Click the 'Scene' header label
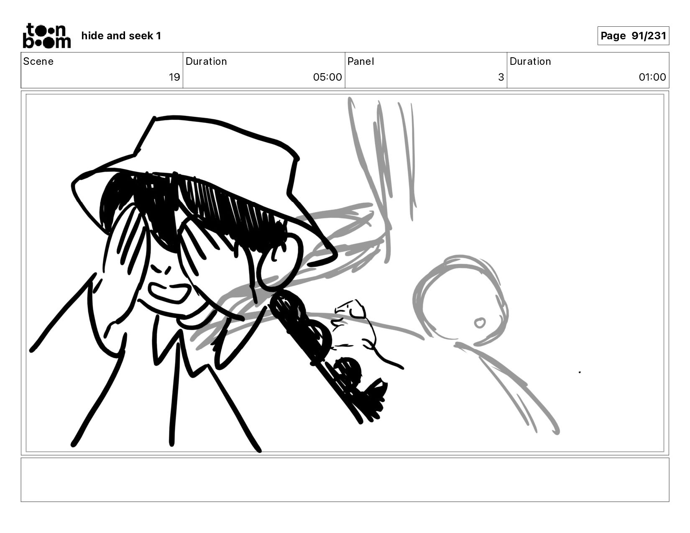This screenshot has width=690, height=533. click(x=38, y=61)
